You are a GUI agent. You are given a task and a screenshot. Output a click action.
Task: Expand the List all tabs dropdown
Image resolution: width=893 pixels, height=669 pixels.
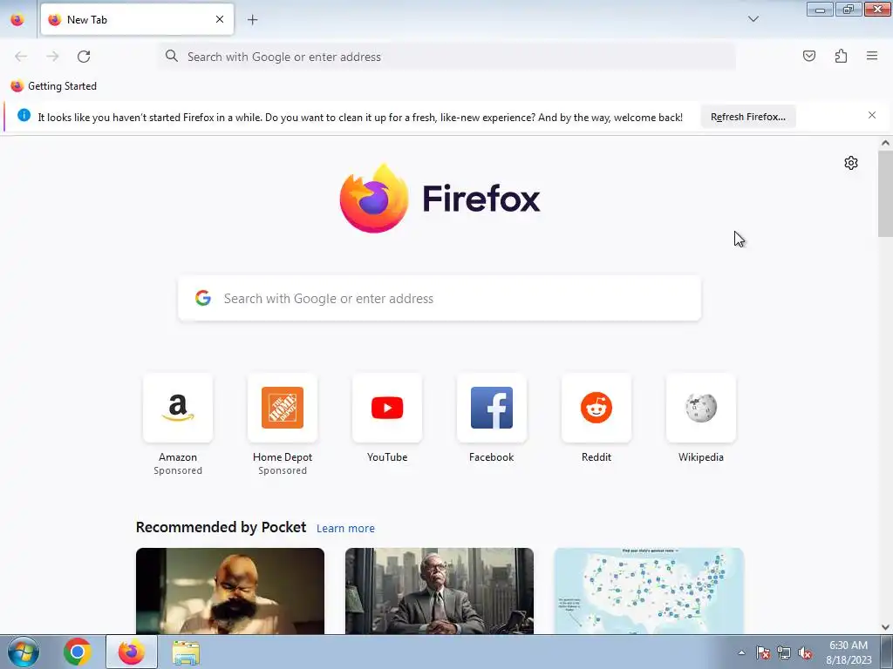[753, 19]
